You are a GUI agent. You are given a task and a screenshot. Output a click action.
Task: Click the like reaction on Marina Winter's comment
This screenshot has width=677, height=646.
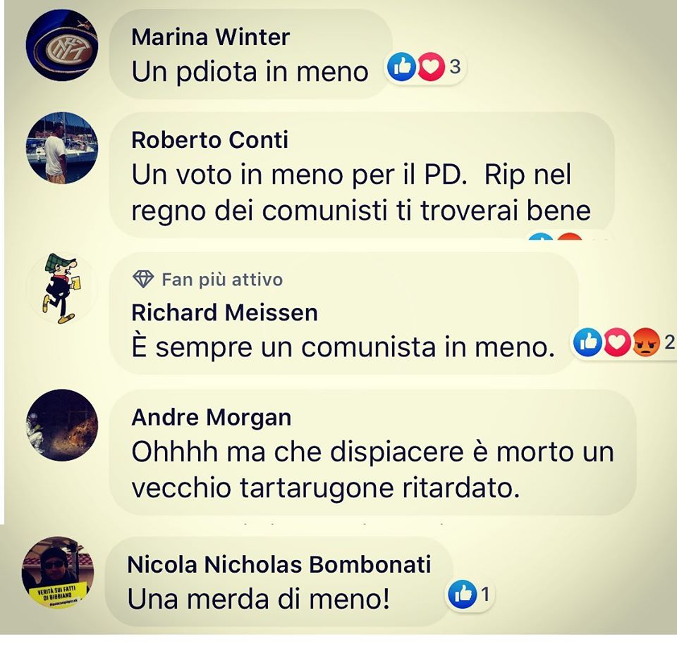401,66
